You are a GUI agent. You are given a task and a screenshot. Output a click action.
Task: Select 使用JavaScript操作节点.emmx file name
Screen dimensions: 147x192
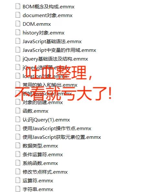pyautogui.click(x=57, y=129)
